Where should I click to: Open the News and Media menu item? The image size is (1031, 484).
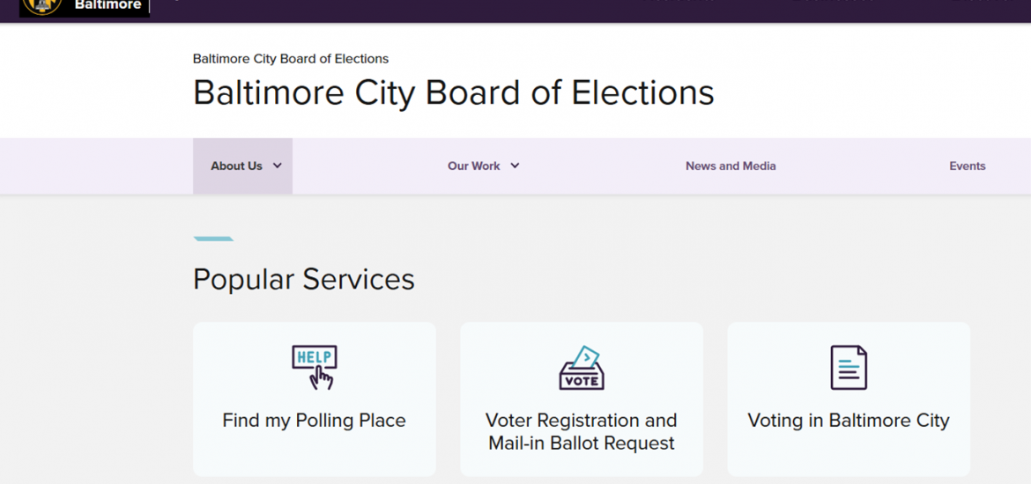point(731,165)
